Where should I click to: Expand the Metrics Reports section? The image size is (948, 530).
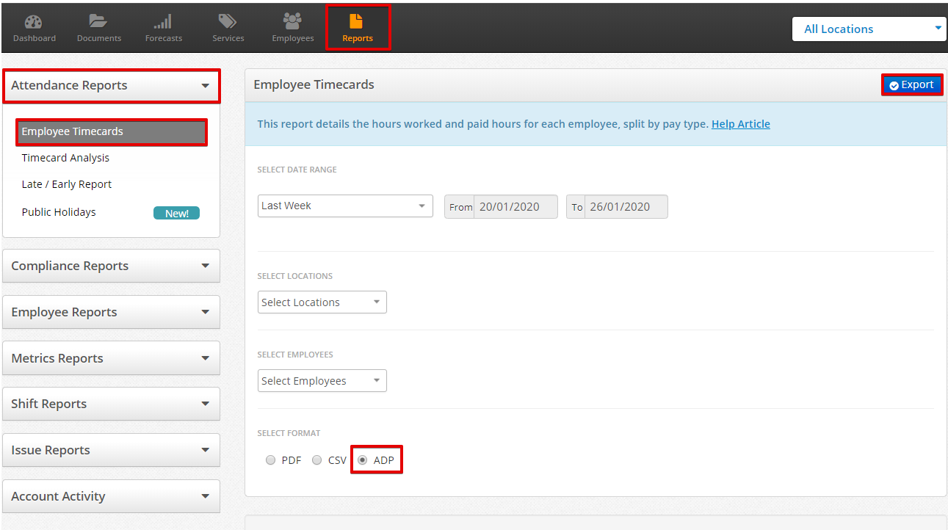112,358
